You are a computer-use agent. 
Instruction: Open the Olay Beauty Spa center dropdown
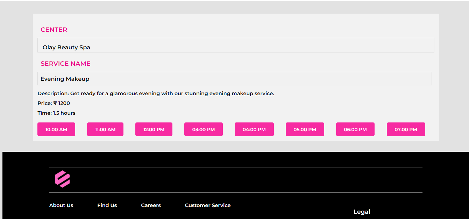(236, 45)
